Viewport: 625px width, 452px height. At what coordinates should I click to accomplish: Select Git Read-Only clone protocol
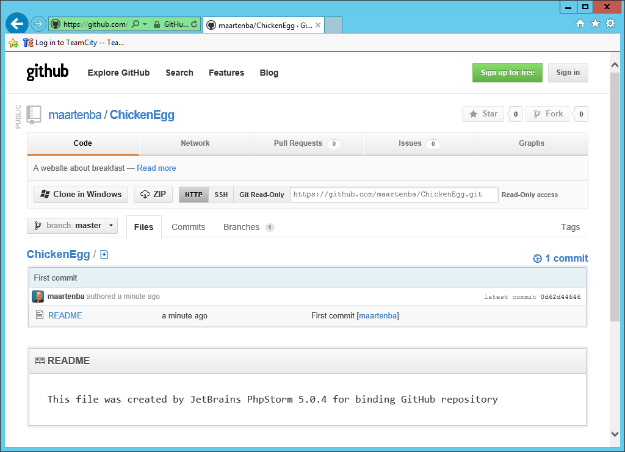[261, 195]
